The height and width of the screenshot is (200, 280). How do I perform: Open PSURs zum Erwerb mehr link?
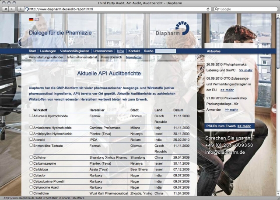244,126
